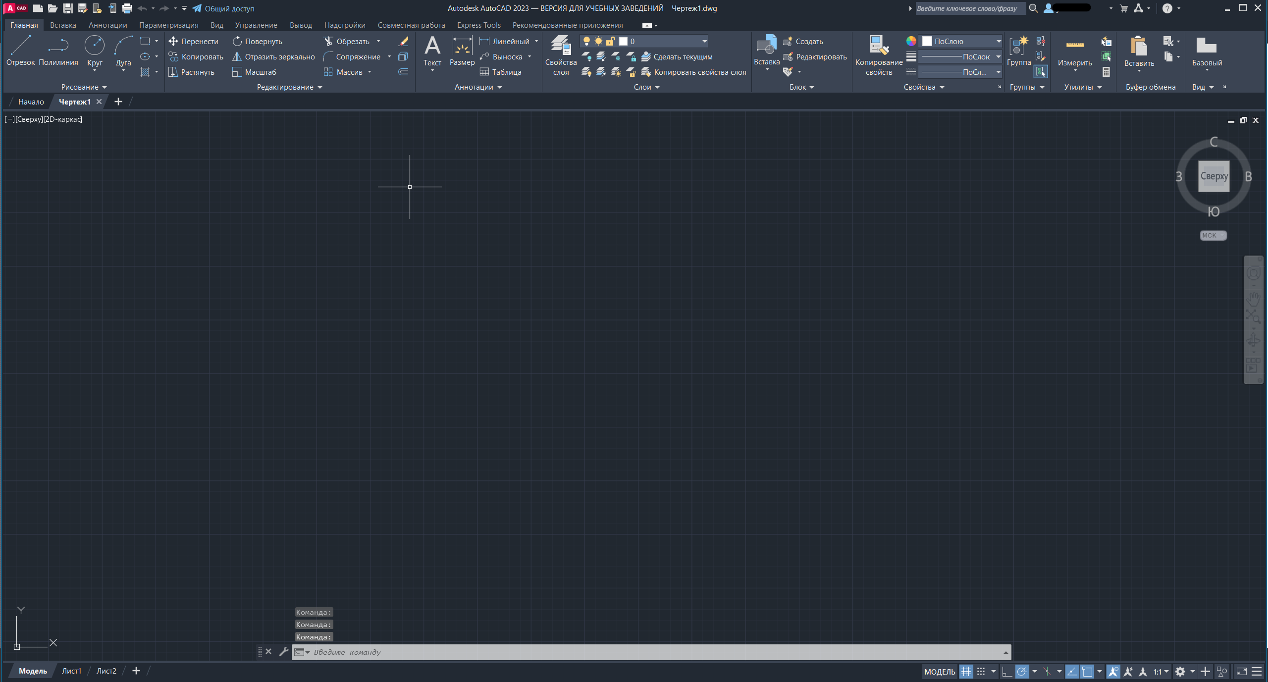Viewport: 1268px width, 682px height.
Task: Click the МОДЕЛЬ status bar button
Action: 940,672
